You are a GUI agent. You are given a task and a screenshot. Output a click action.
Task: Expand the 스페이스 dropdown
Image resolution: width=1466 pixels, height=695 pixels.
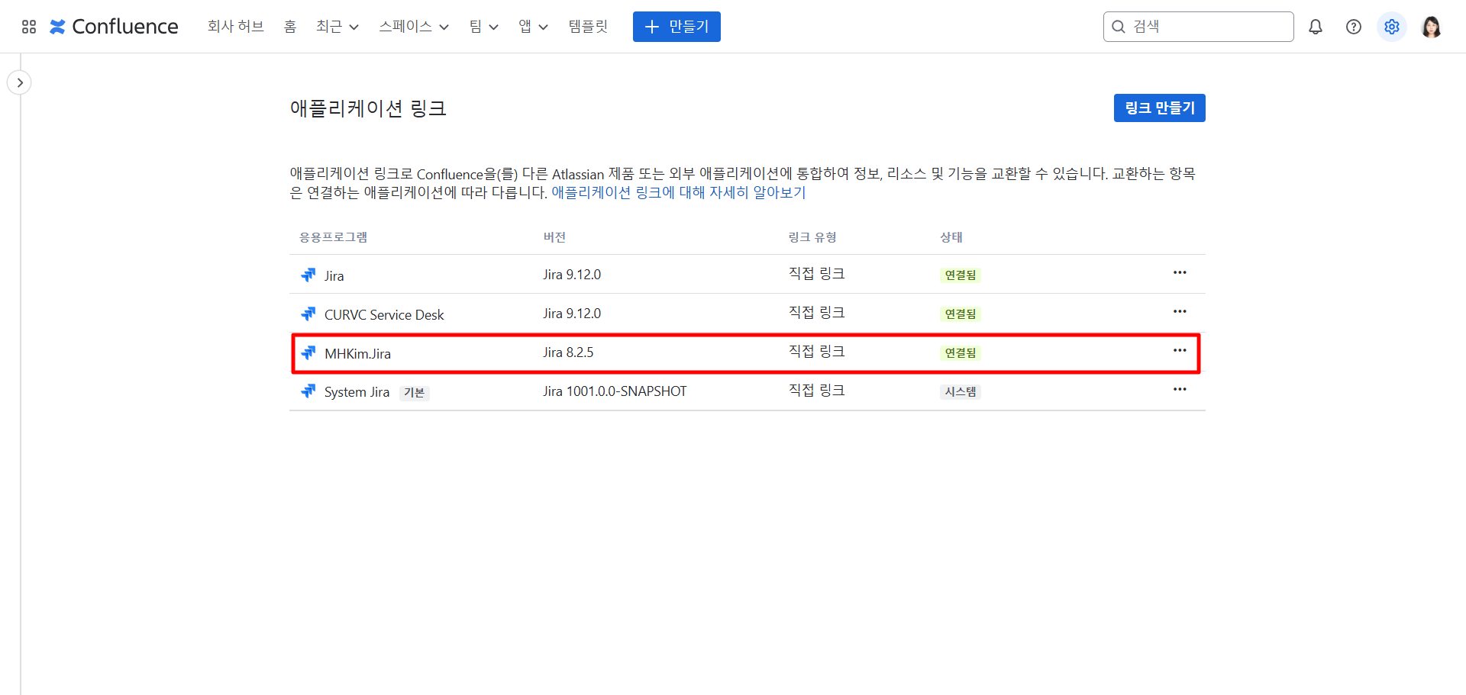[x=414, y=27]
